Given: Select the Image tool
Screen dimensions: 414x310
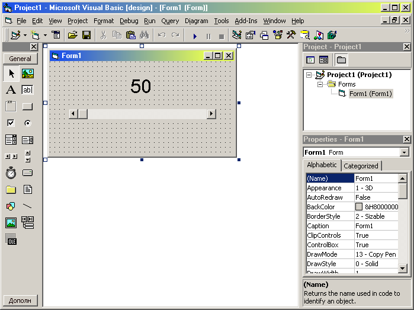Looking at the screenshot, I should 11,223.
